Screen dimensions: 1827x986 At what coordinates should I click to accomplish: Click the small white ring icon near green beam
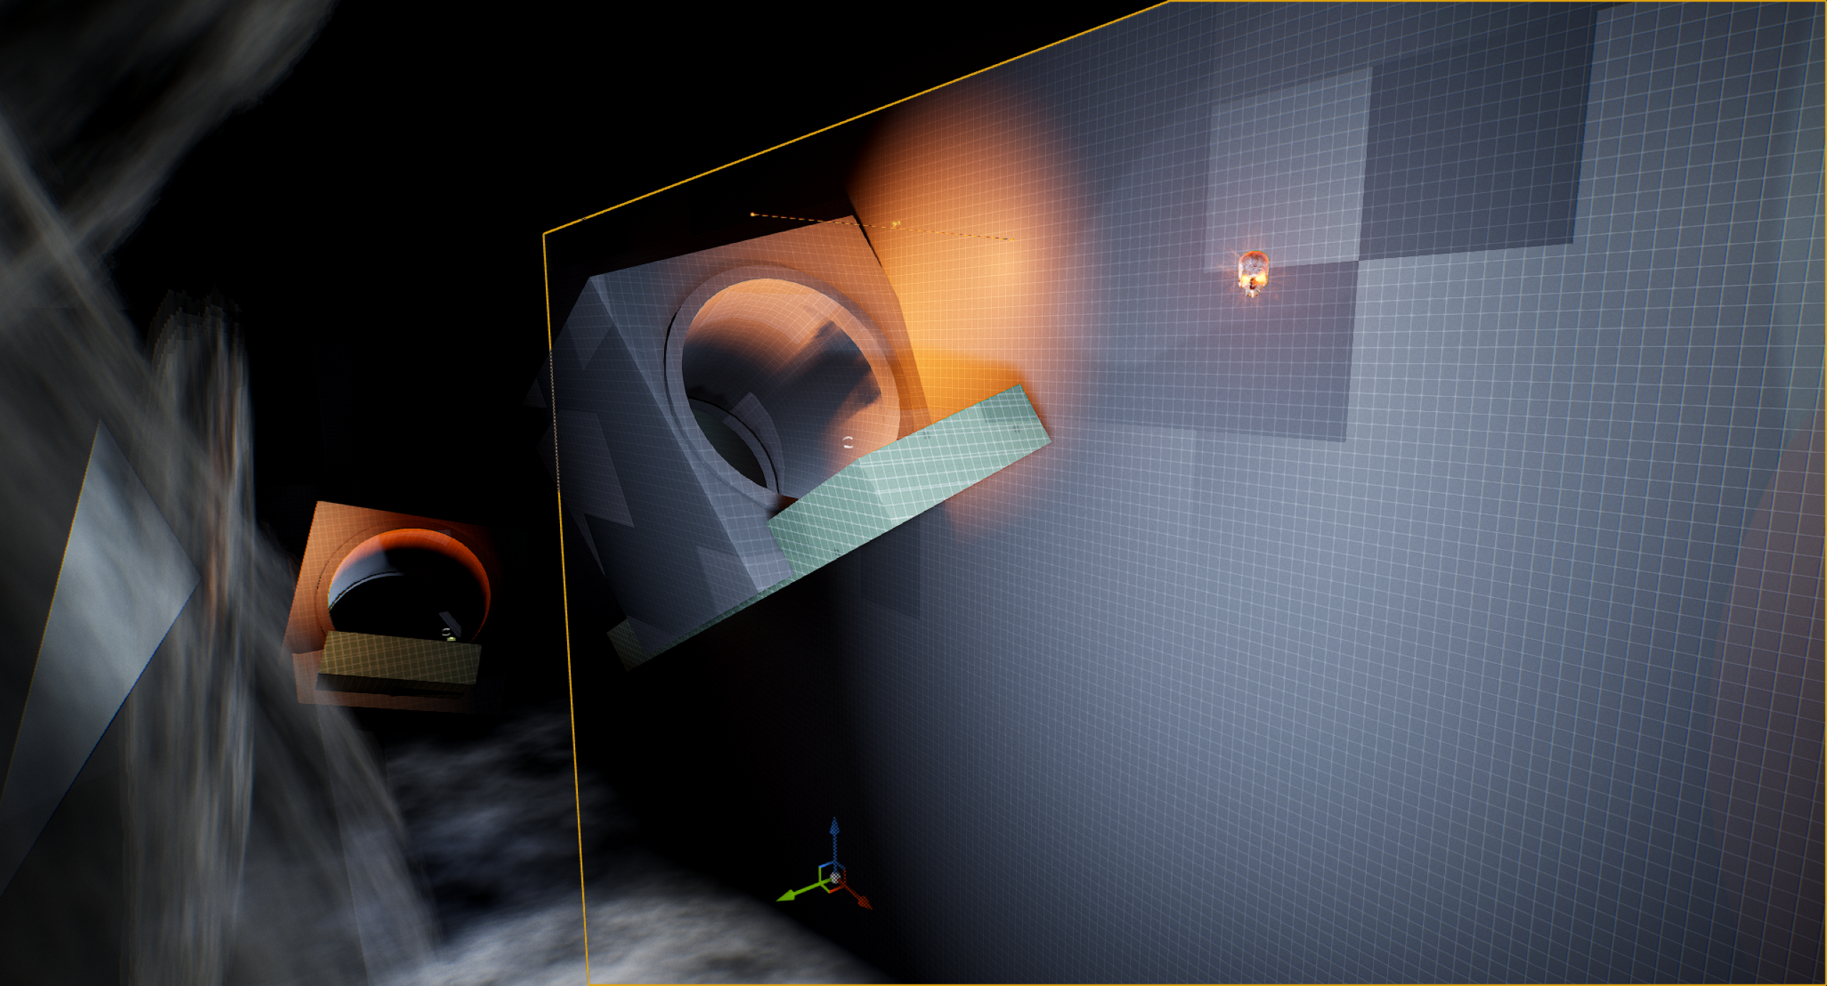[x=847, y=442]
